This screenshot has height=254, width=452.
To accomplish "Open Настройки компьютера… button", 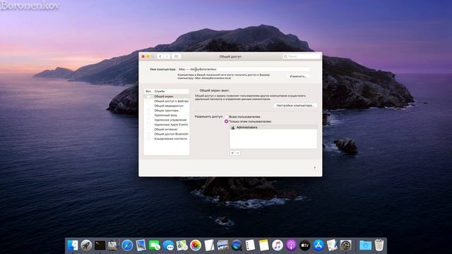I will point(295,105).
